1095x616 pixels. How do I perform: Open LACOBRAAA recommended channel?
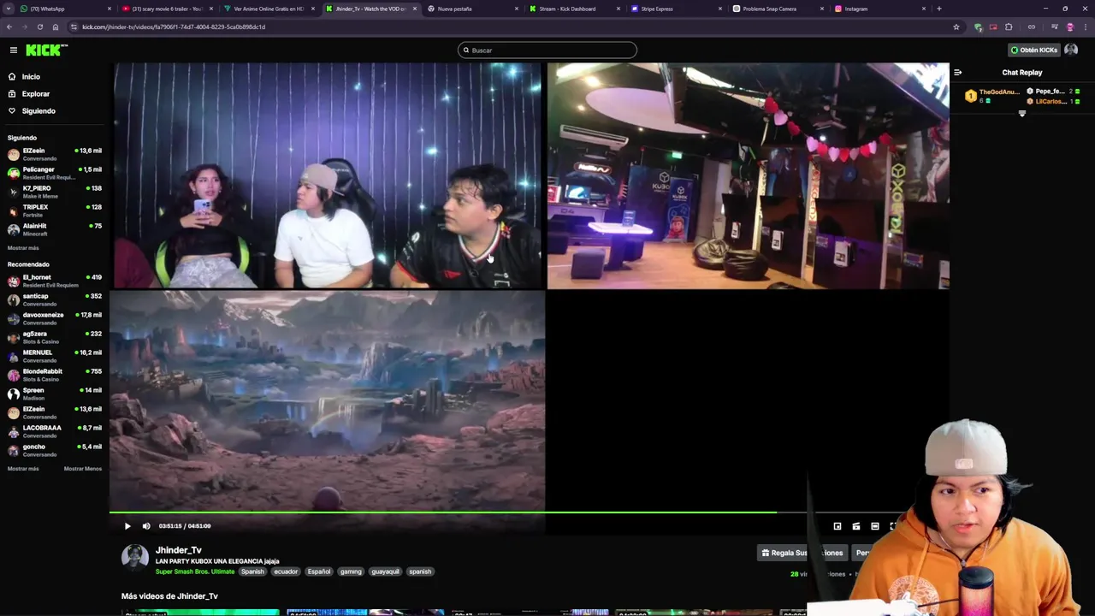click(55, 431)
